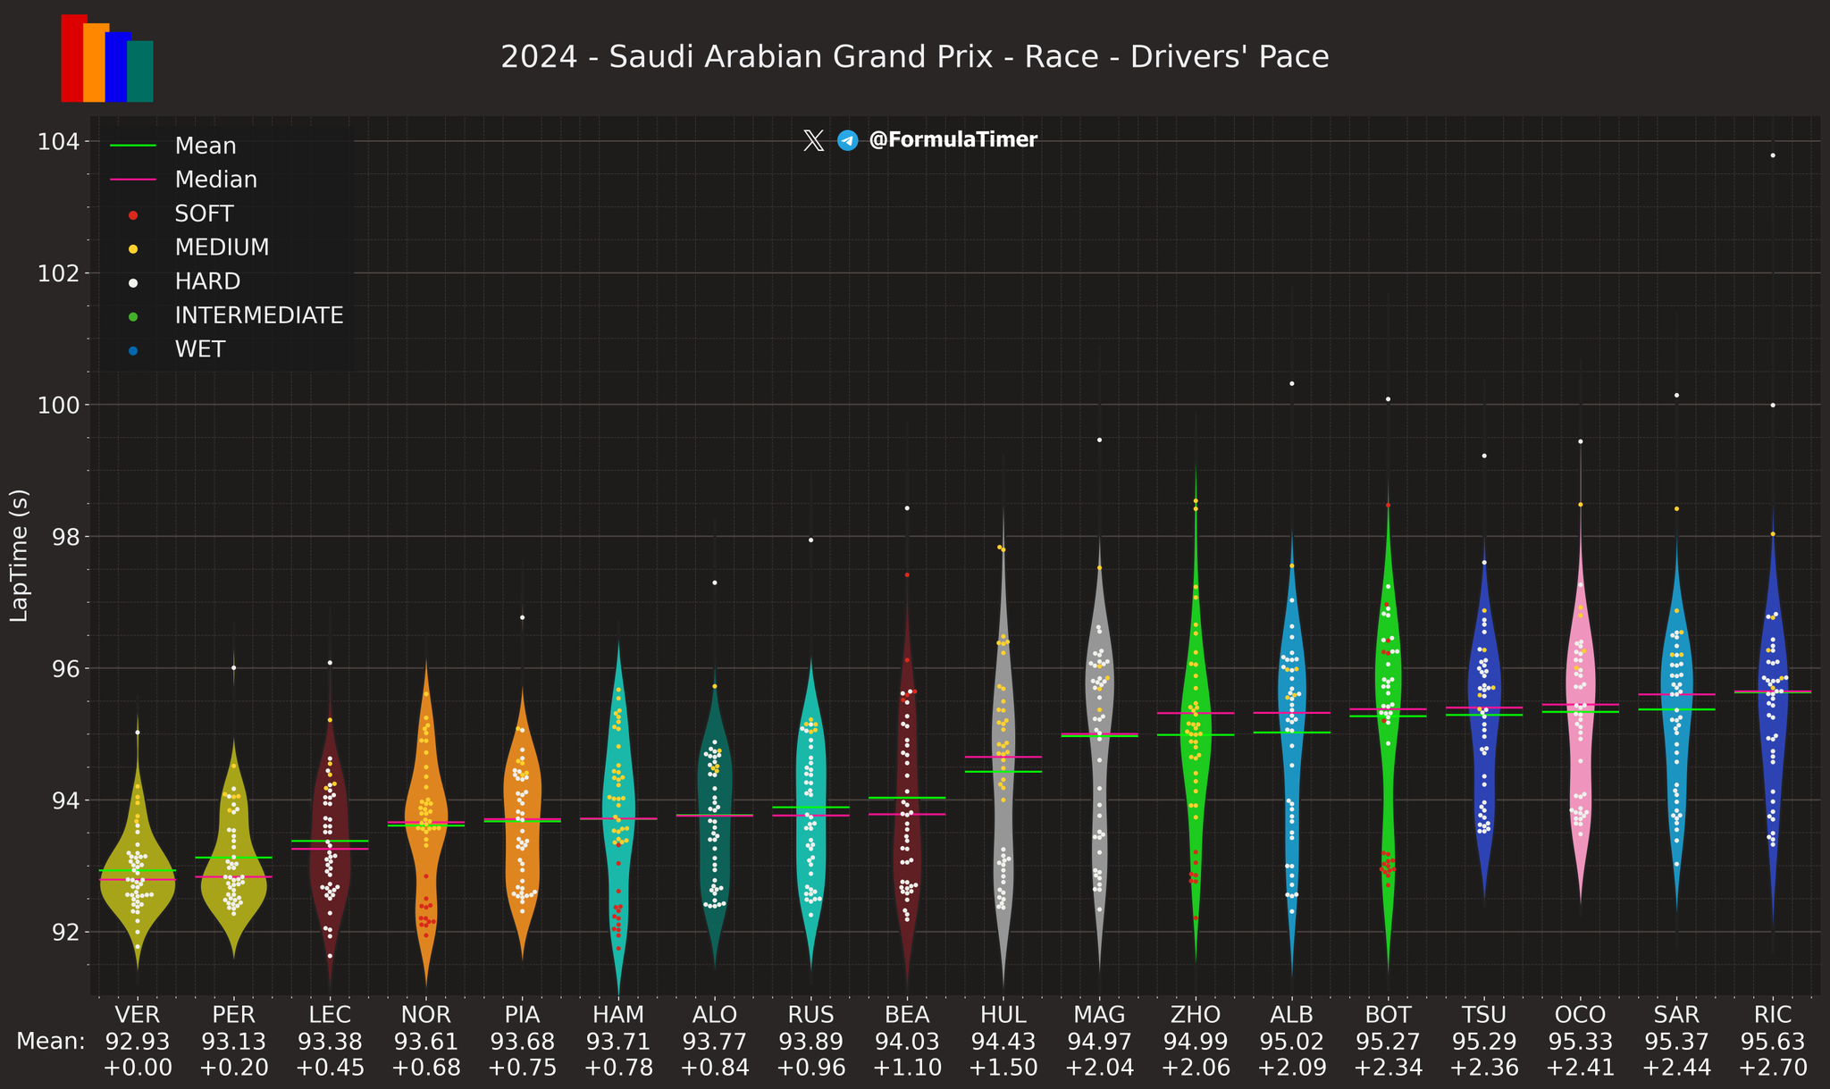Select the VER driver label
This screenshot has height=1089, width=1830.
click(x=138, y=1015)
